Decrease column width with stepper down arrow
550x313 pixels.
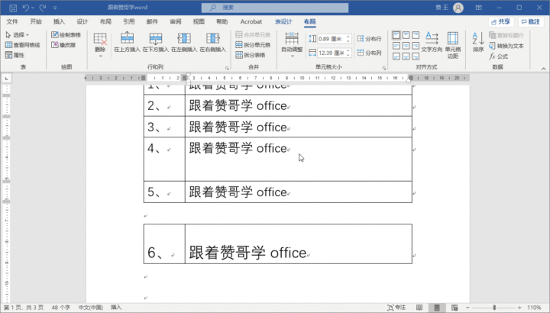(348, 56)
